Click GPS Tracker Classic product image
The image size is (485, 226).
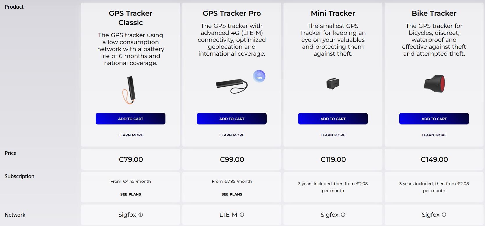coord(130,90)
